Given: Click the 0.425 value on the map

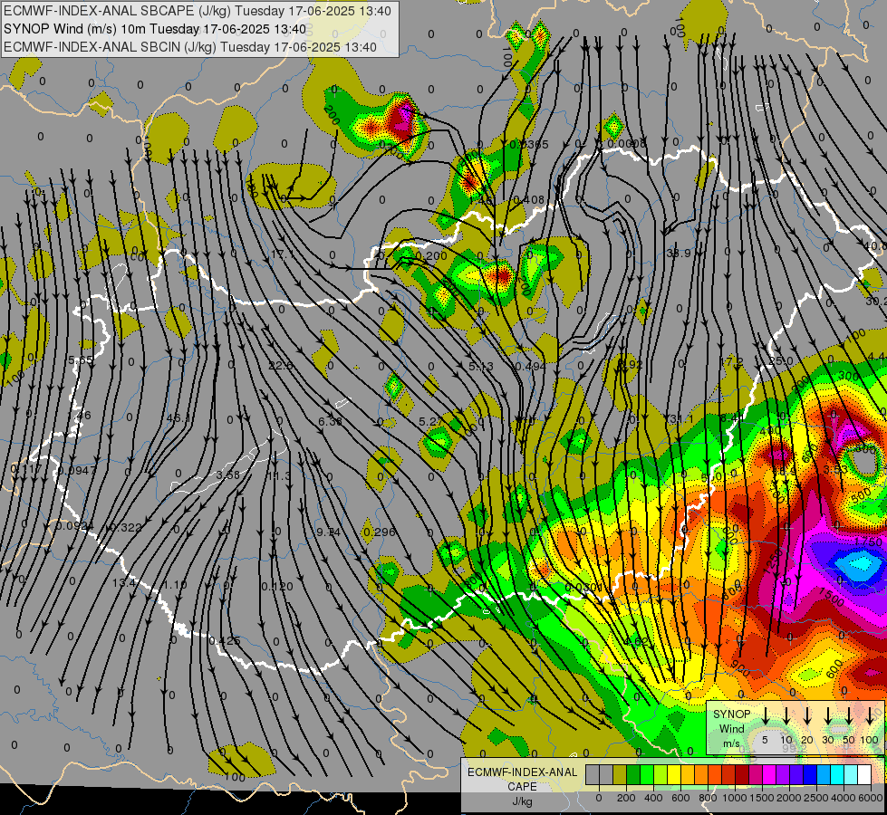Looking at the screenshot, I should coord(225,641).
